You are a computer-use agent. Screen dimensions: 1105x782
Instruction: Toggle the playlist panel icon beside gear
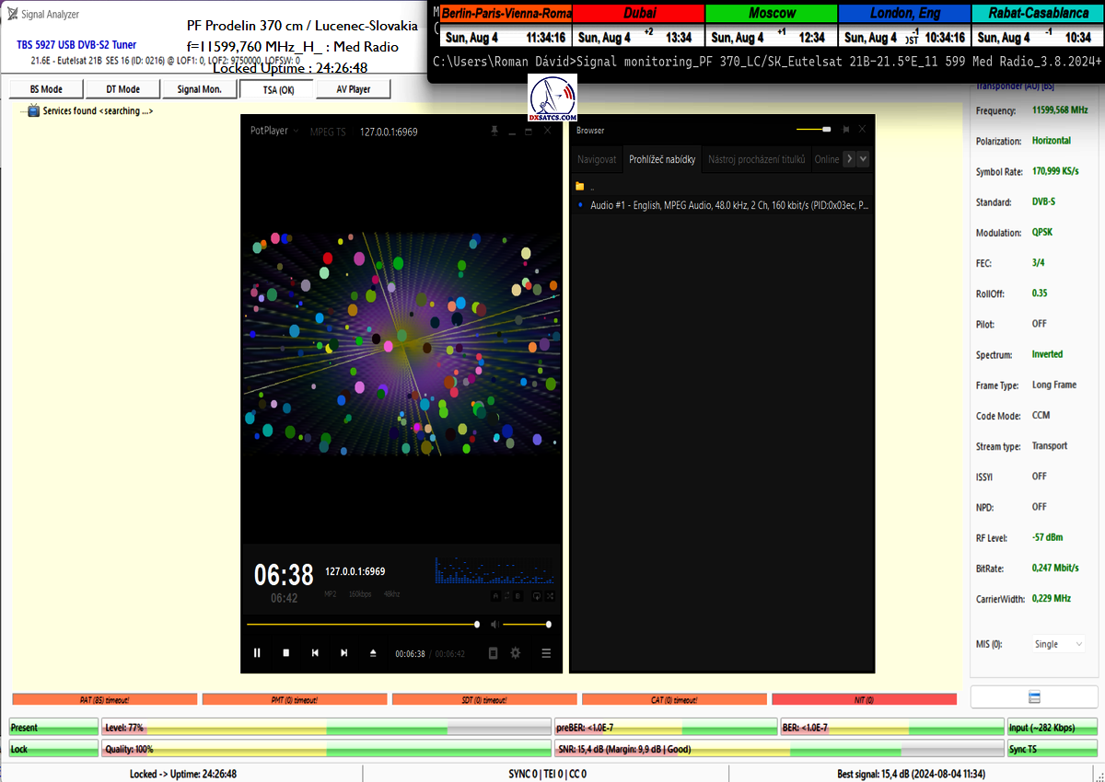tap(493, 653)
